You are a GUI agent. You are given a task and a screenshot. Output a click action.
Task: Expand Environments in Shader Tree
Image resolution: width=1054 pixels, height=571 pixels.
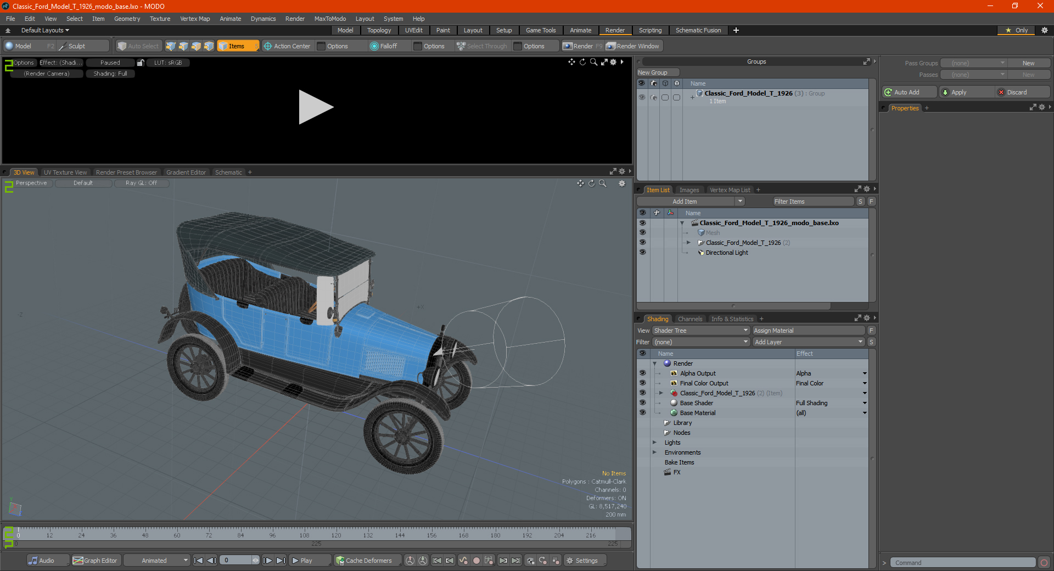click(654, 452)
